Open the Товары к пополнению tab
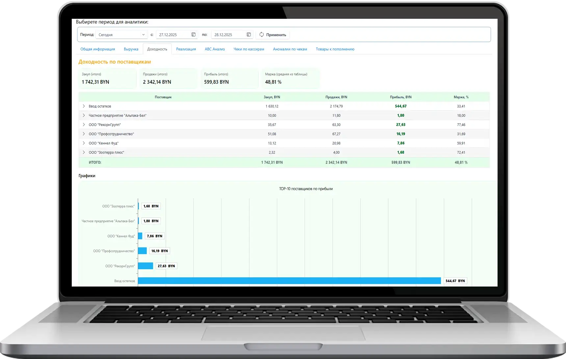Screen dimensions: 566x359 [335, 49]
